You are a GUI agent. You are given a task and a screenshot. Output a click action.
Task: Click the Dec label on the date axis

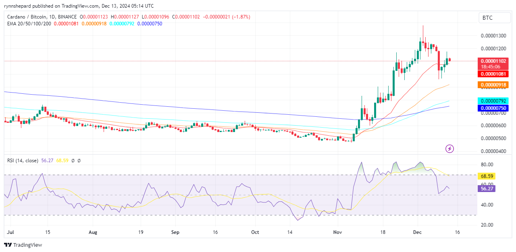(418, 232)
